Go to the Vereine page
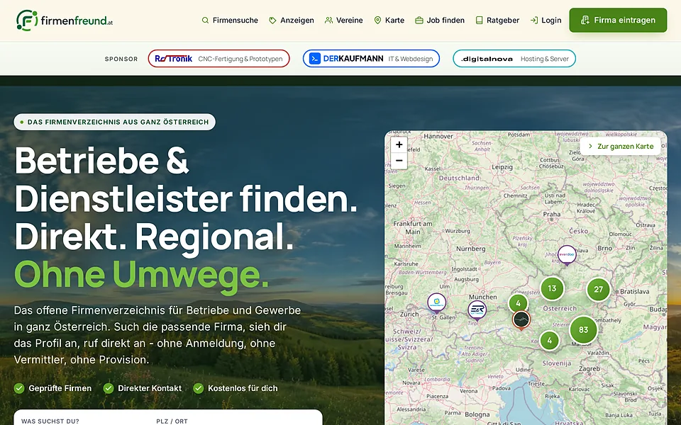The image size is (681, 425). [343, 21]
